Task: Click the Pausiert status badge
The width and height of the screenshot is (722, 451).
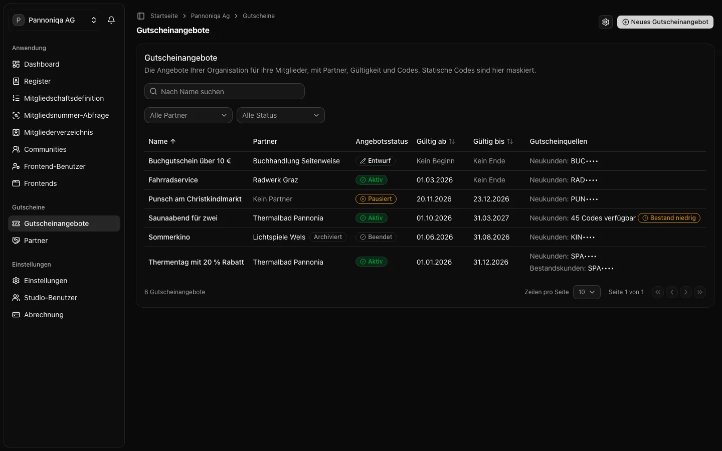Action: [x=376, y=199]
